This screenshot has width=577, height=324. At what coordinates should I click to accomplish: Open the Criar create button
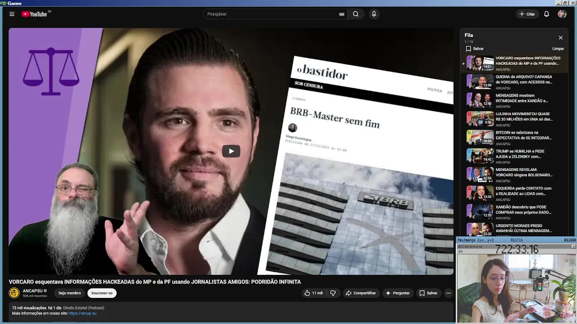(527, 14)
